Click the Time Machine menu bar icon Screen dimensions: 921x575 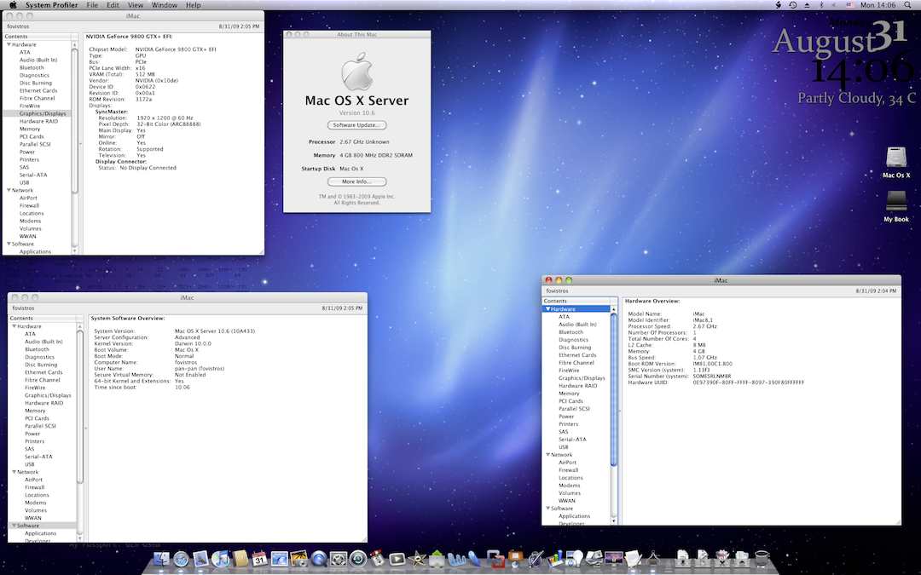point(793,5)
